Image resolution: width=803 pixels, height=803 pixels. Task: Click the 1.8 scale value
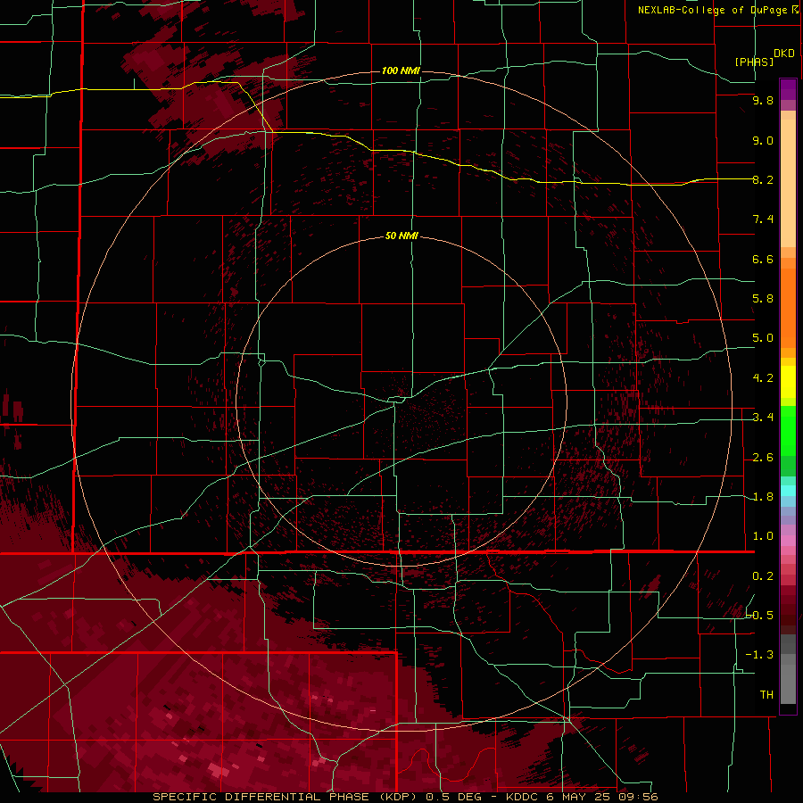pos(763,497)
